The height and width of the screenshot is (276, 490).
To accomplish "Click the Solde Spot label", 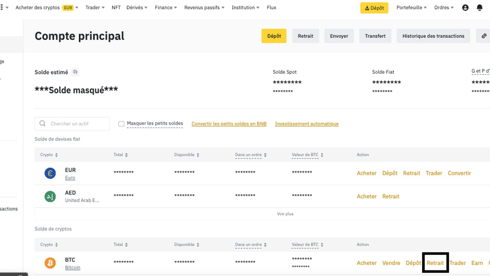I will tap(284, 72).
